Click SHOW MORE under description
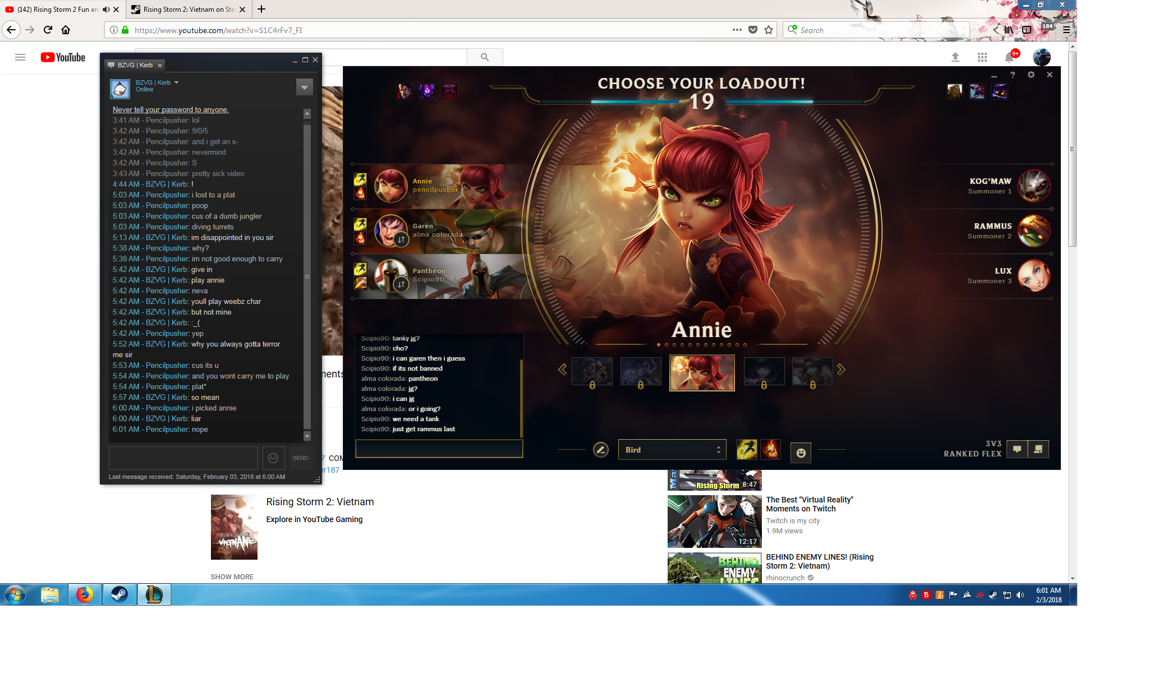Viewport: 1149px width, 678px height. [232, 577]
